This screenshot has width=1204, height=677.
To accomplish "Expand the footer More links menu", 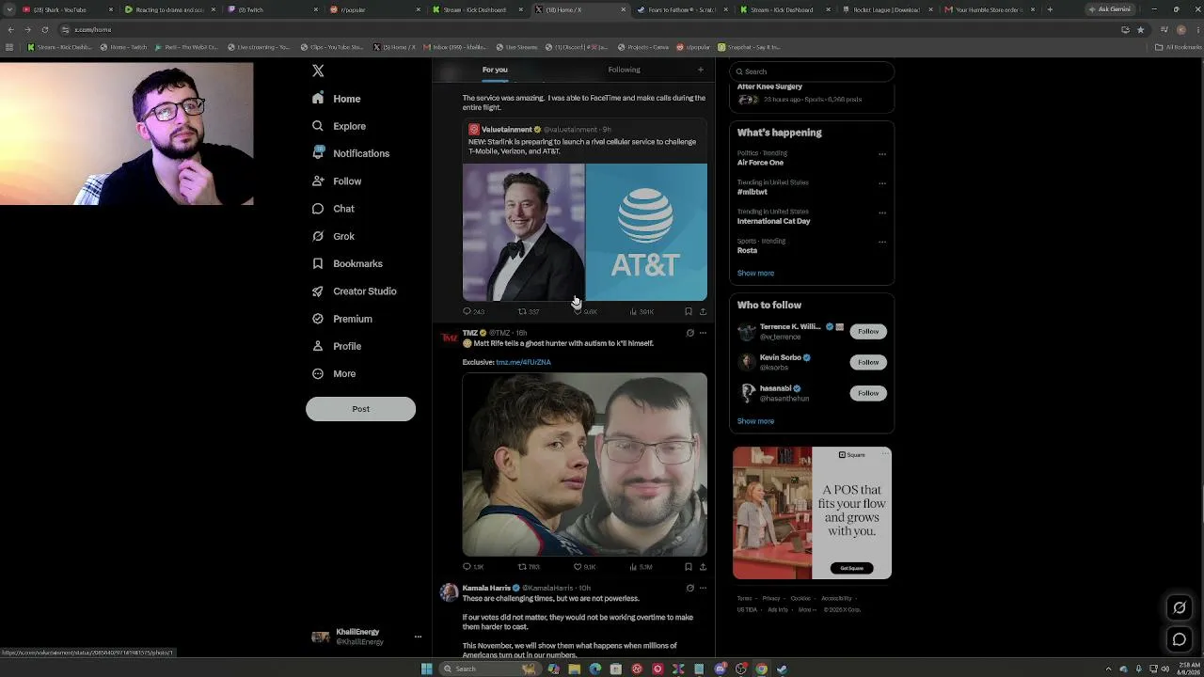I will pyautogui.click(x=806, y=609).
